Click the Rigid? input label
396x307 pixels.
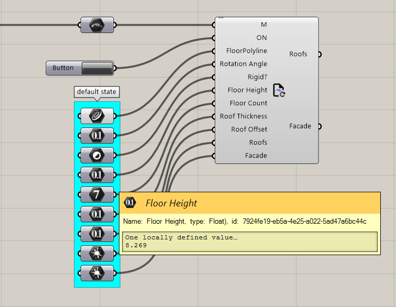click(x=257, y=77)
